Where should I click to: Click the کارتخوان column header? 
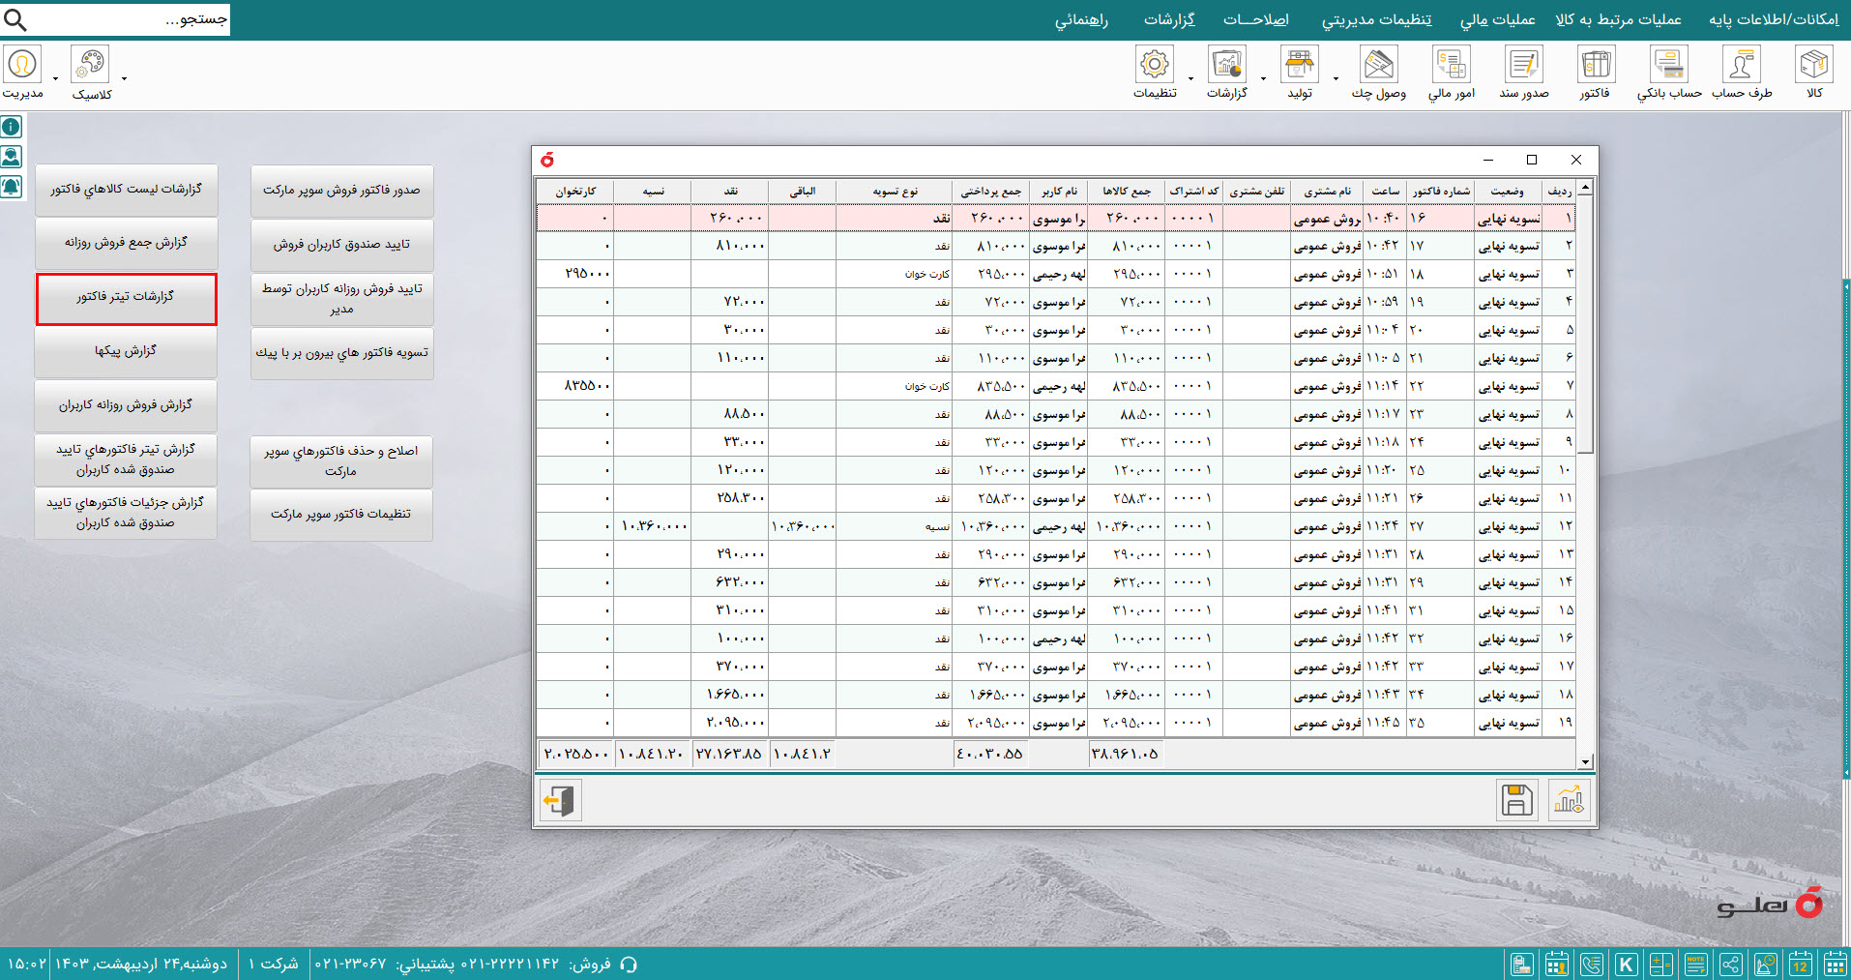(x=575, y=192)
